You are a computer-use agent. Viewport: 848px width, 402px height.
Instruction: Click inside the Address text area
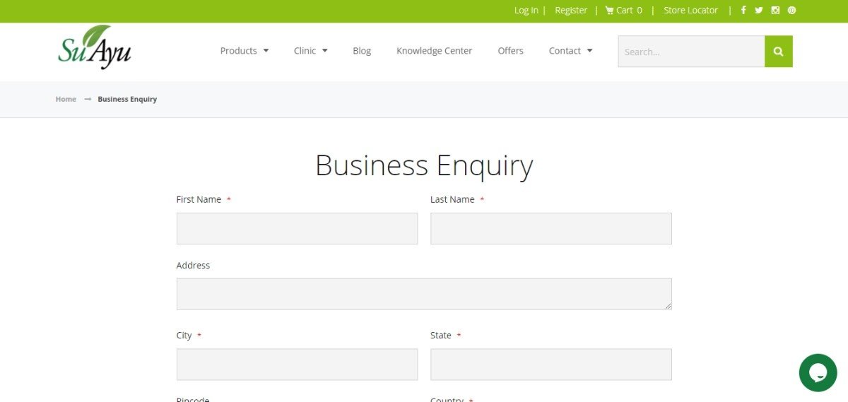click(424, 294)
